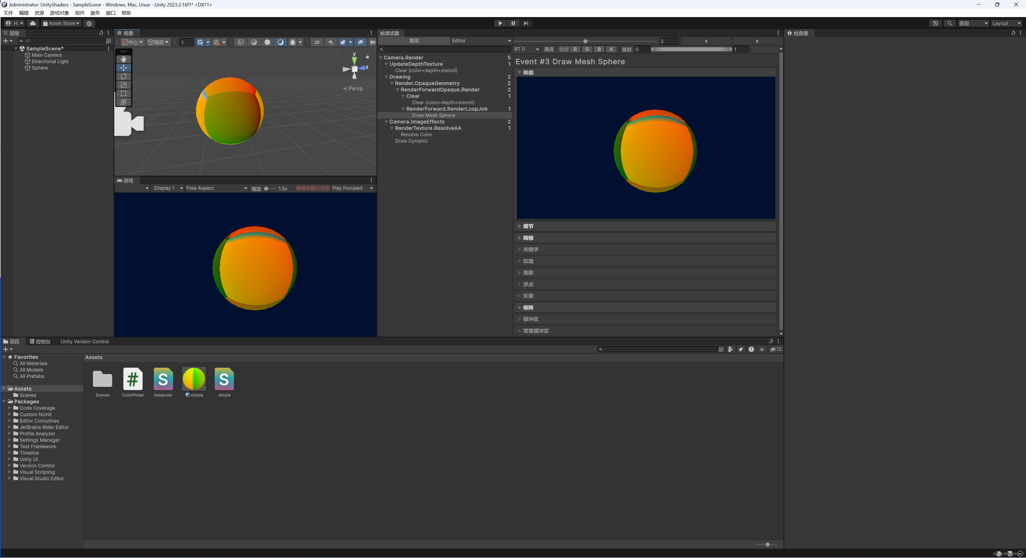Open the 游戏对象 menu

pos(59,13)
